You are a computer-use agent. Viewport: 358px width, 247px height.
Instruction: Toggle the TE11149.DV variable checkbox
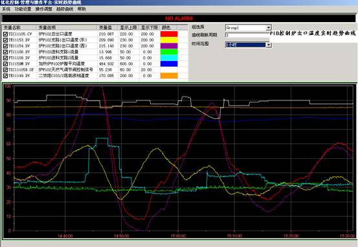click(x=5, y=76)
